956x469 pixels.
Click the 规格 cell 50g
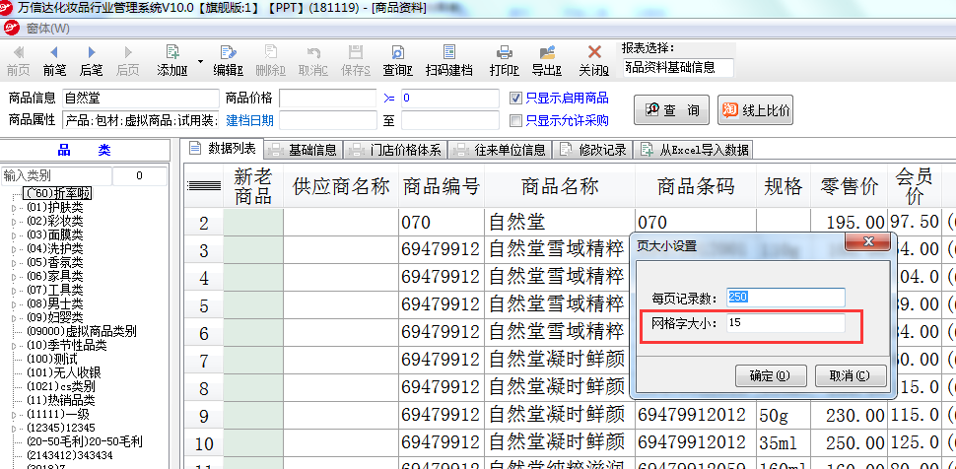783,416
